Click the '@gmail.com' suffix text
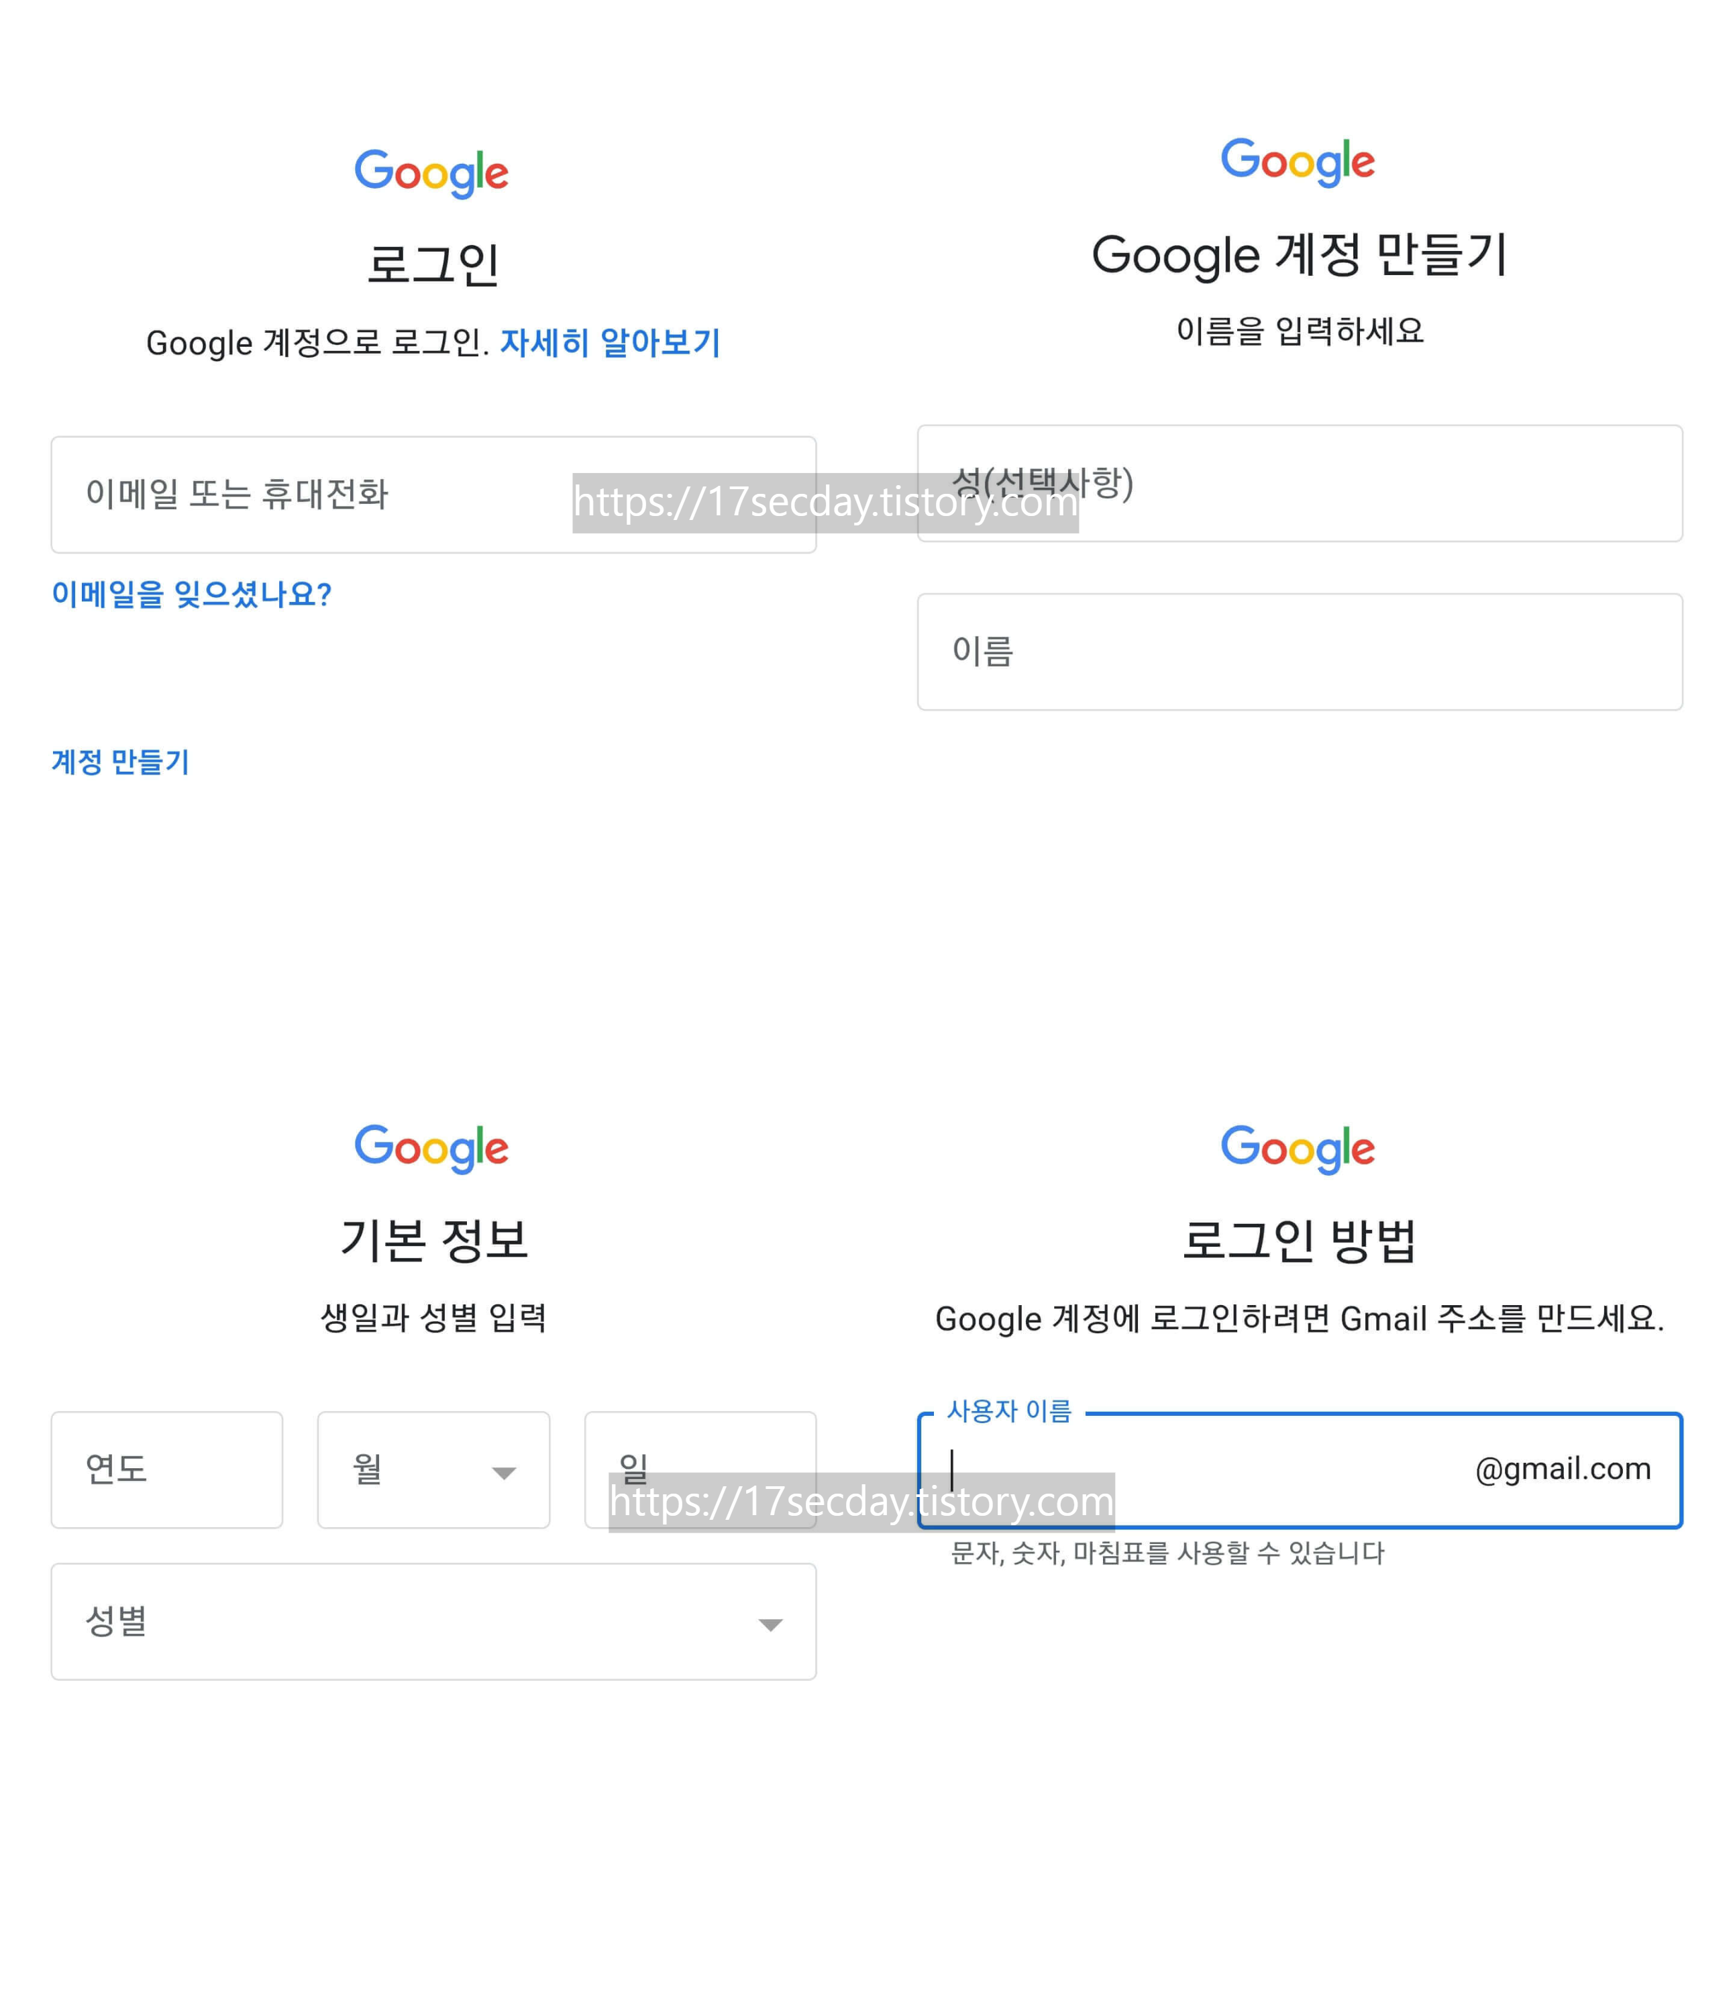This screenshot has height=2013, width=1733. click(1563, 1469)
